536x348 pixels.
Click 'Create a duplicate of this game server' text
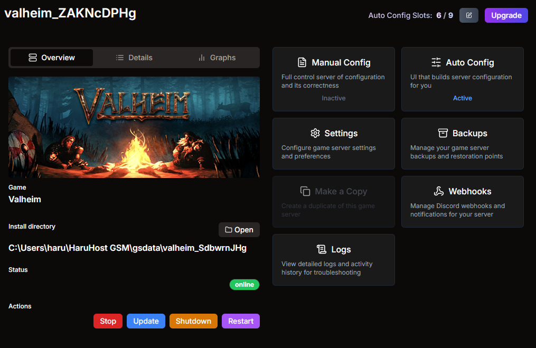pos(328,210)
